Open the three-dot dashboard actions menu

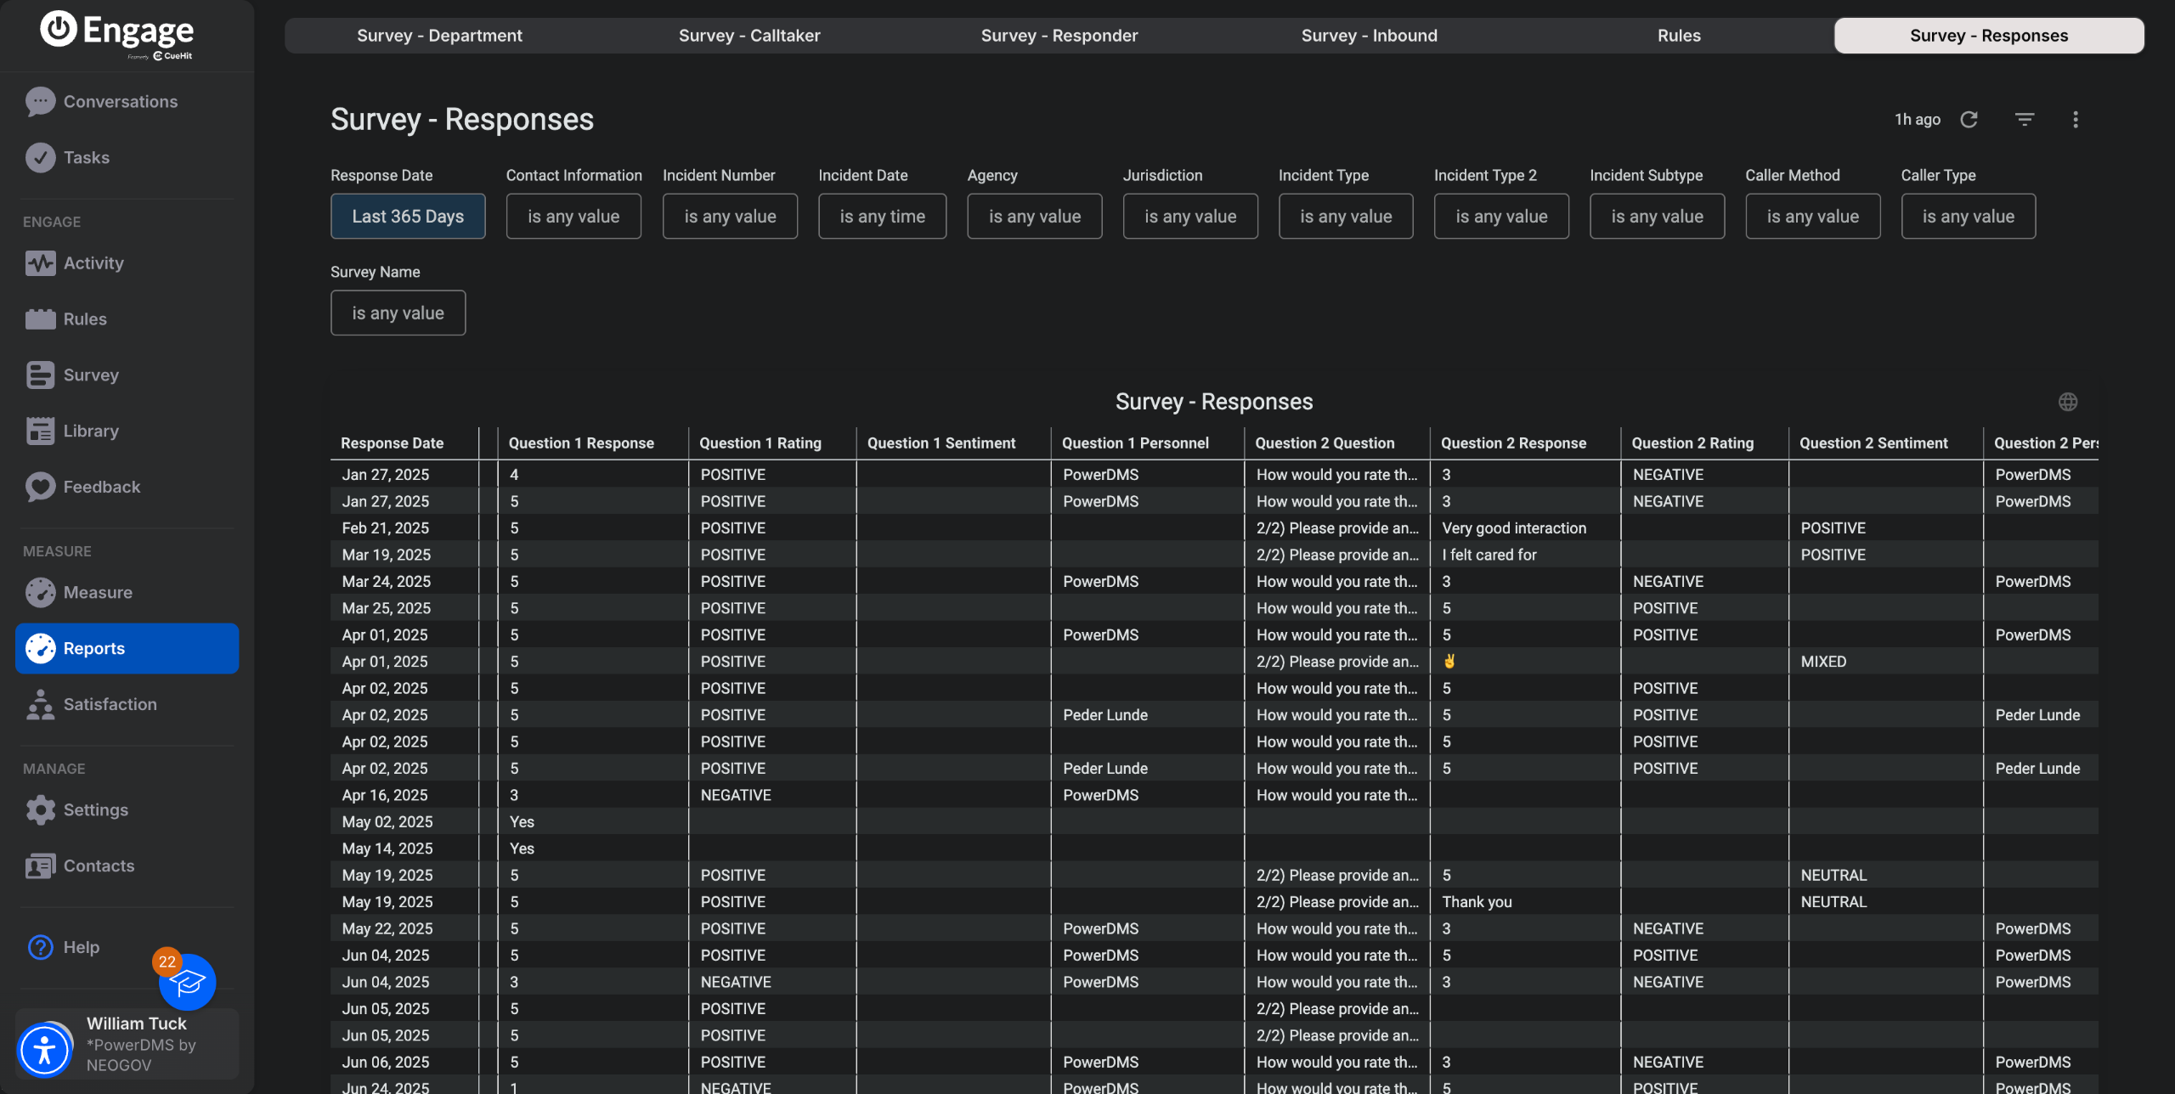click(2075, 120)
